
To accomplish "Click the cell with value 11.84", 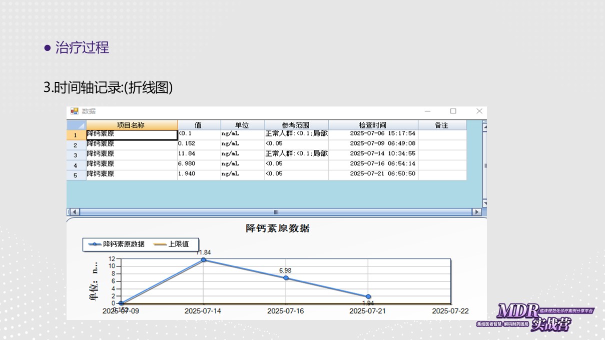I will pyautogui.click(x=199, y=154).
